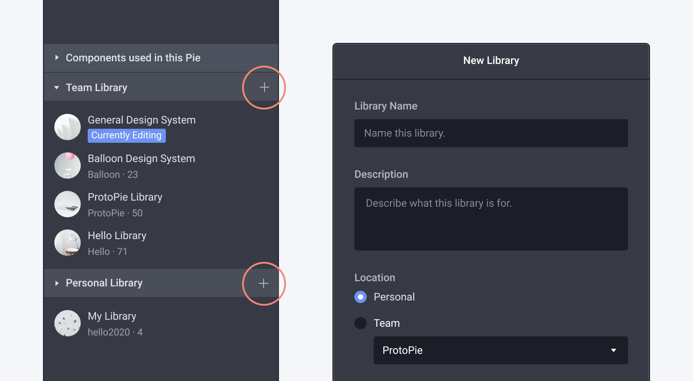
Task: Click the plus icon next to Personal Library
Action: (x=264, y=283)
